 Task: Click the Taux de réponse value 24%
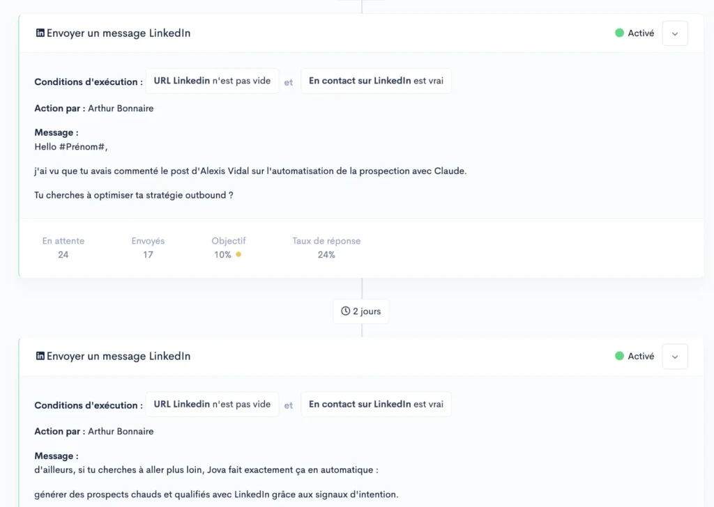click(x=326, y=255)
